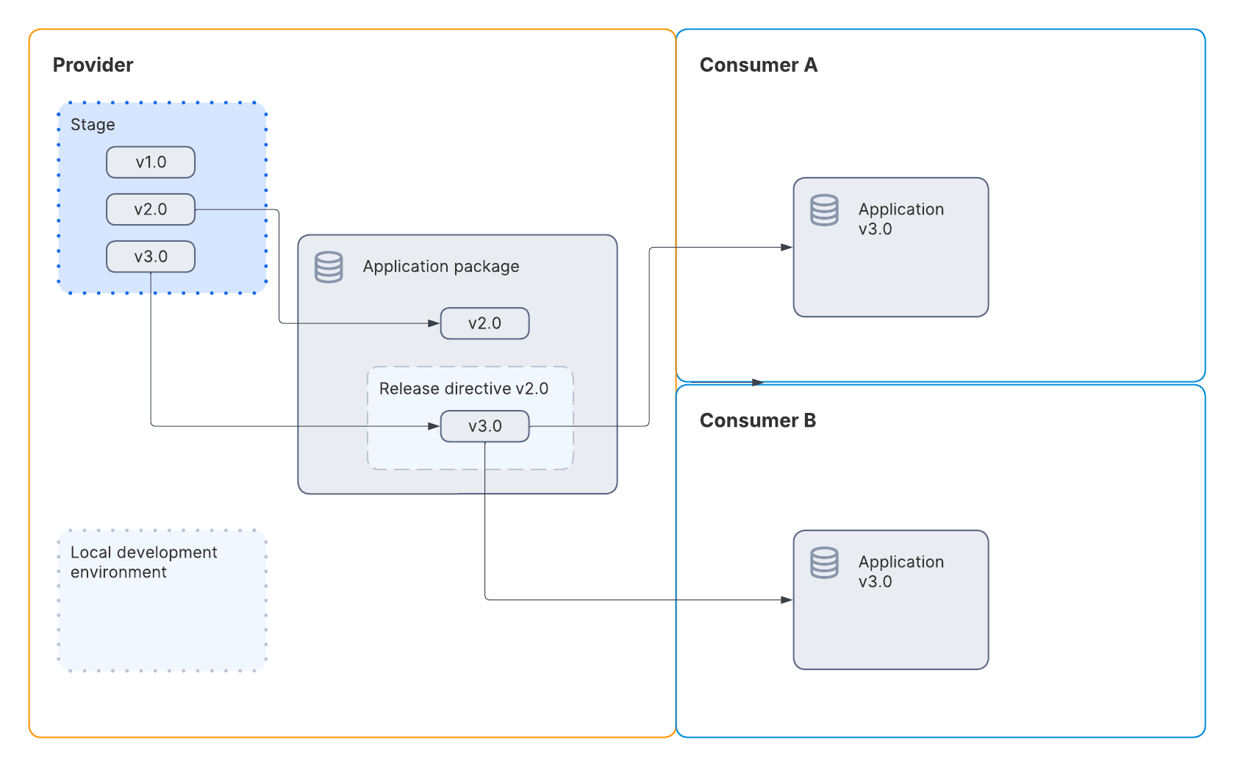Select the v1.0 version node in Stage
Image resolution: width=1235 pixels, height=767 pixels.
point(150,162)
